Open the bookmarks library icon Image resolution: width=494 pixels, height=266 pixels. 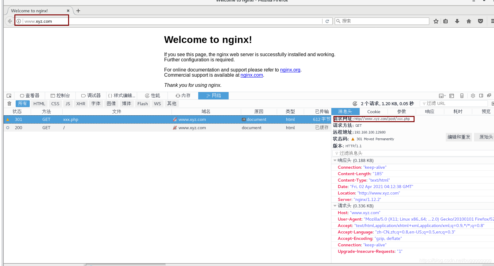tap(446, 21)
